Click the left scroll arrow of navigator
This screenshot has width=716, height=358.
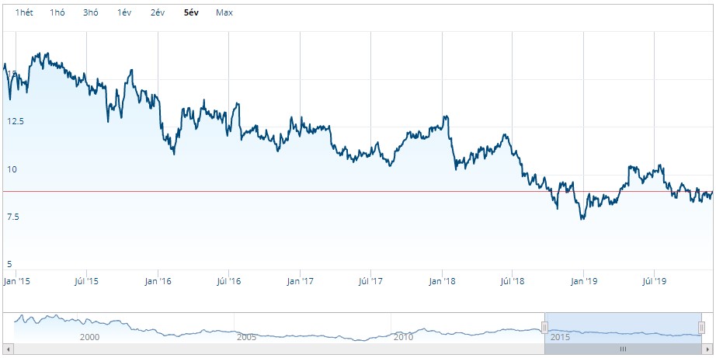9,349
